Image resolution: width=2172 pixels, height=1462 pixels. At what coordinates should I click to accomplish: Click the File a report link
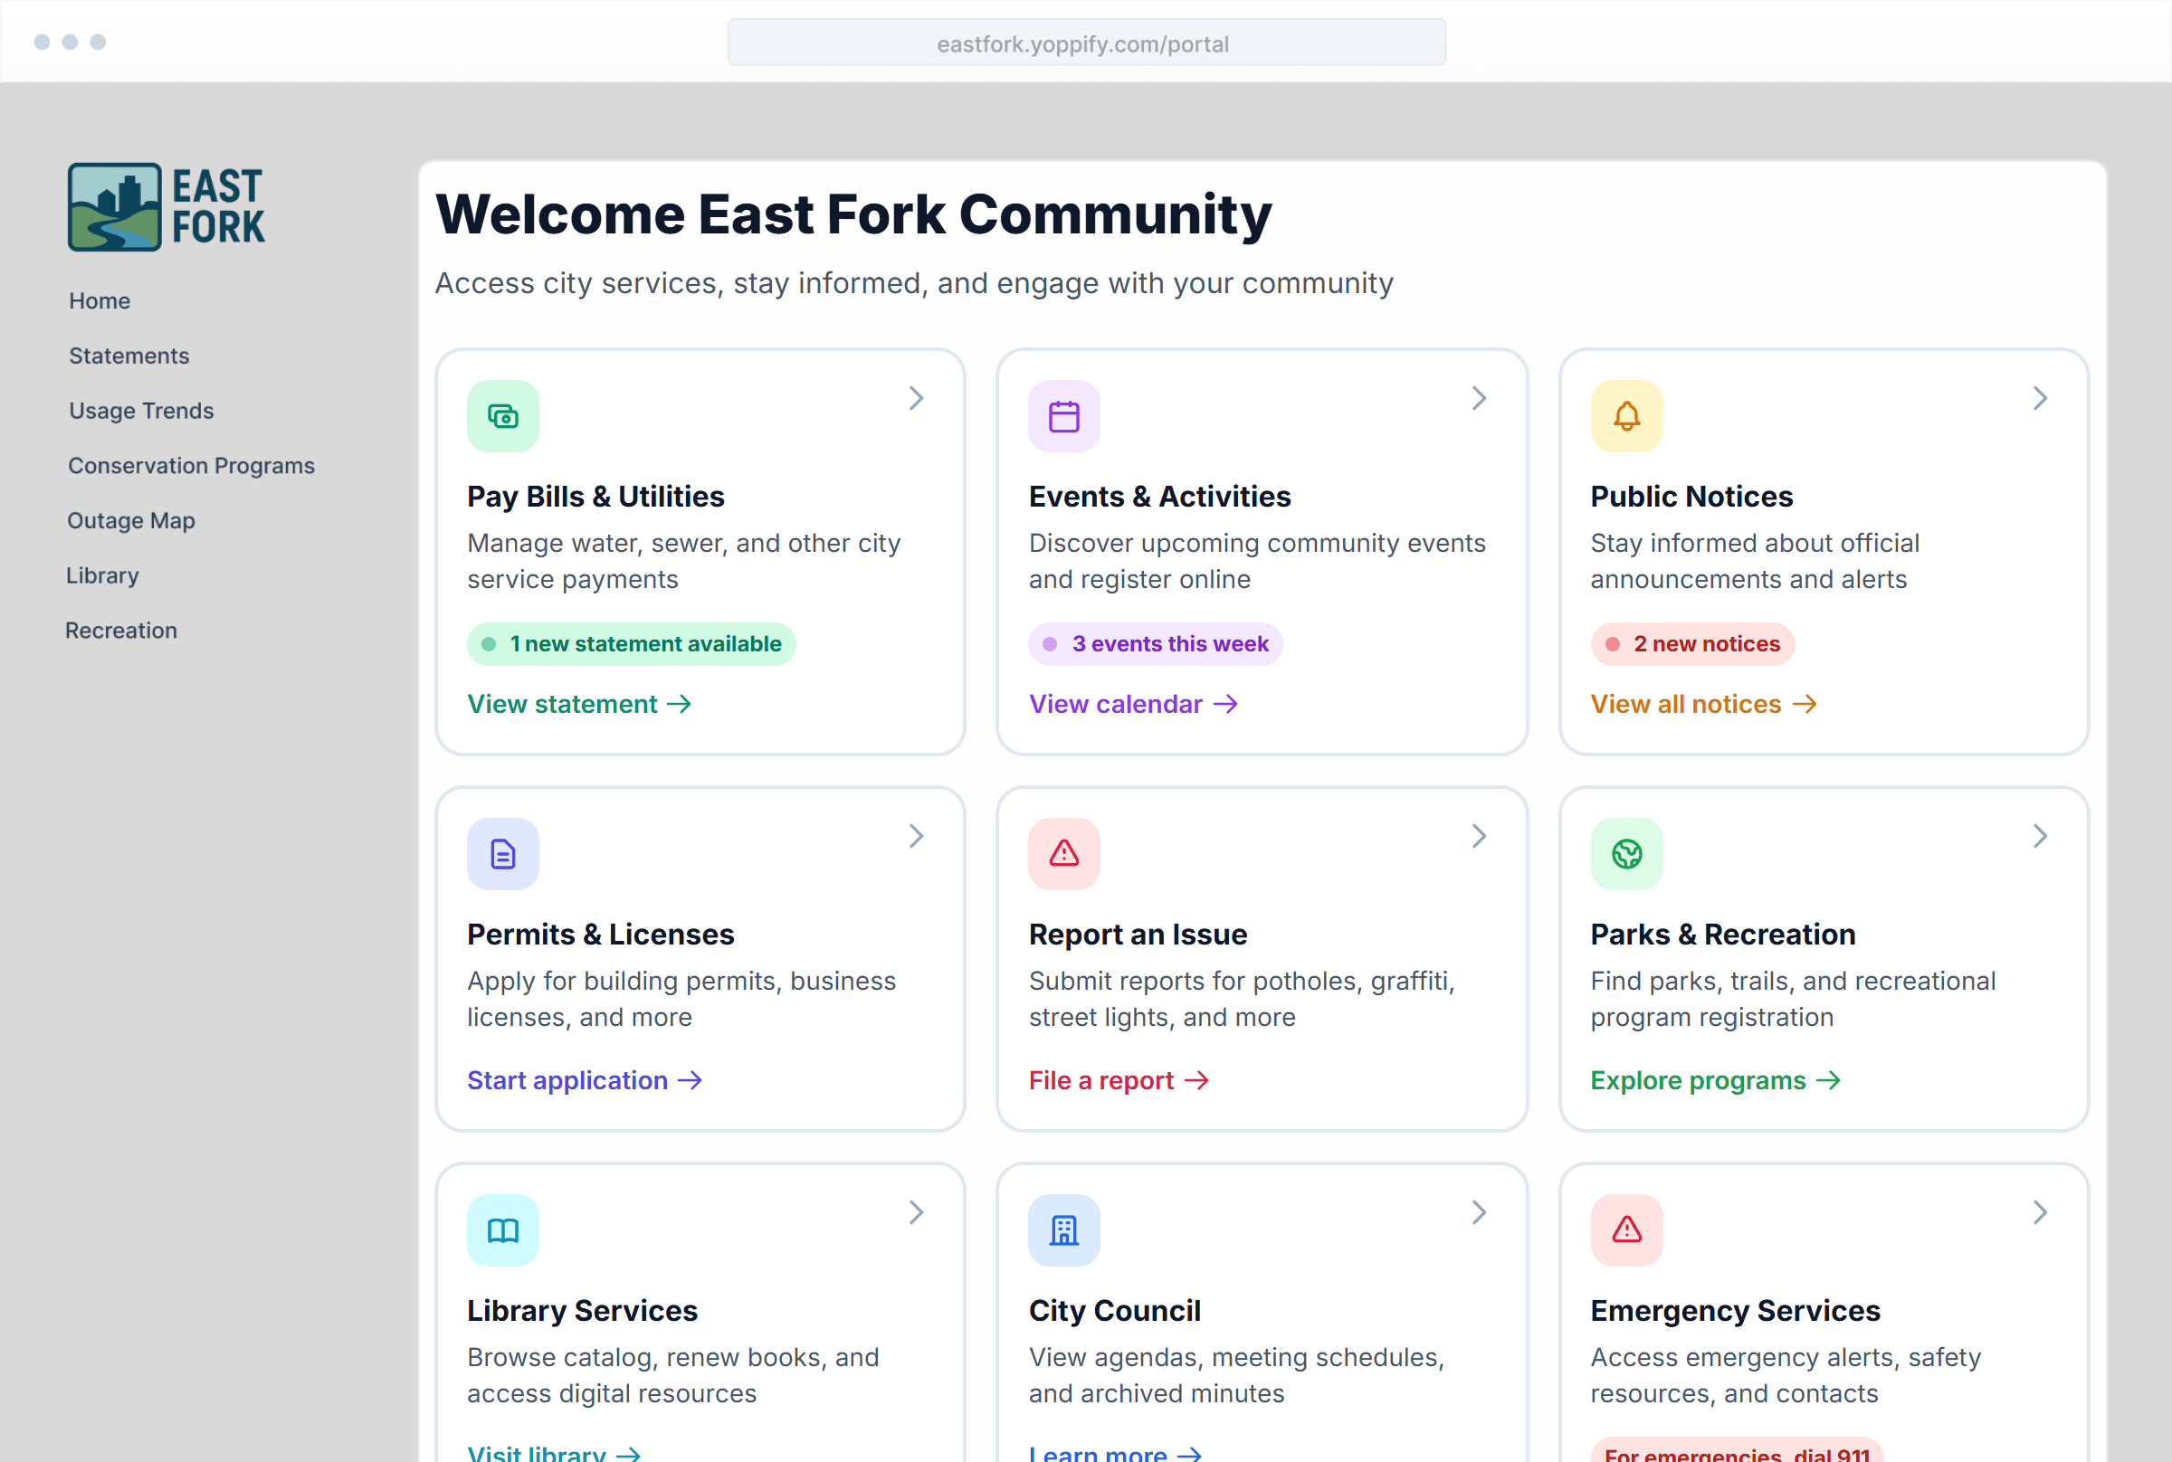click(x=1118, y=1079)
